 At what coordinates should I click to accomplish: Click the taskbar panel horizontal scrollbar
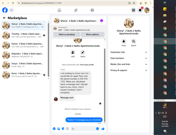(160, 101)
